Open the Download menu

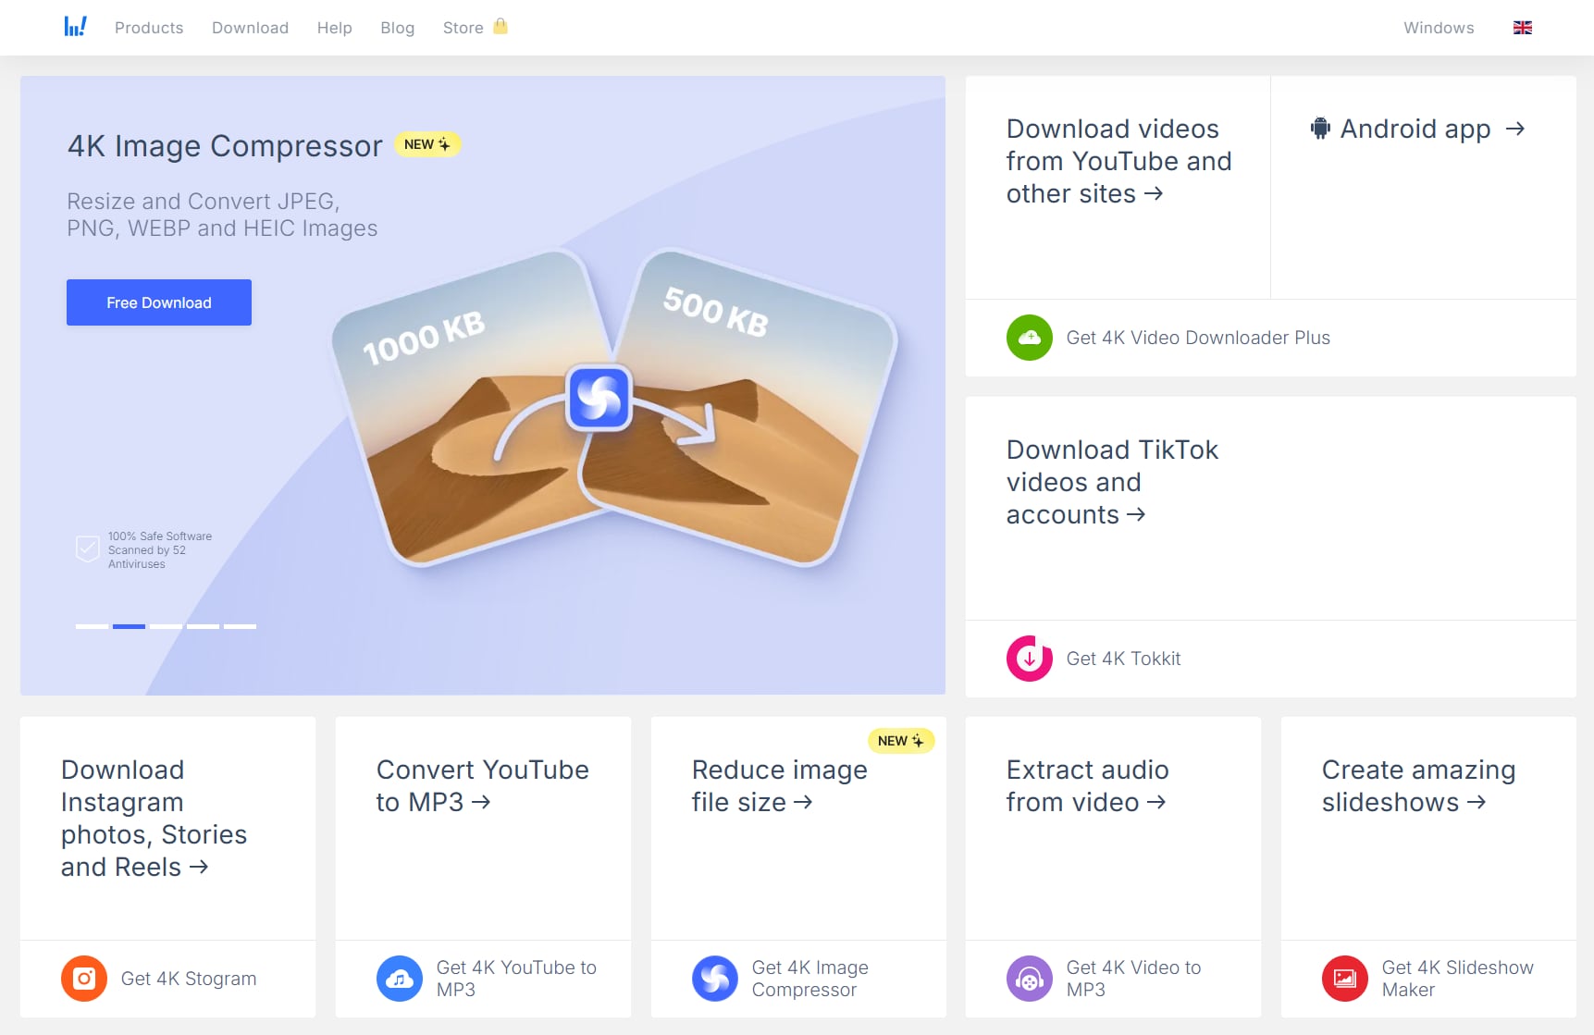click(x=251, y=28)
